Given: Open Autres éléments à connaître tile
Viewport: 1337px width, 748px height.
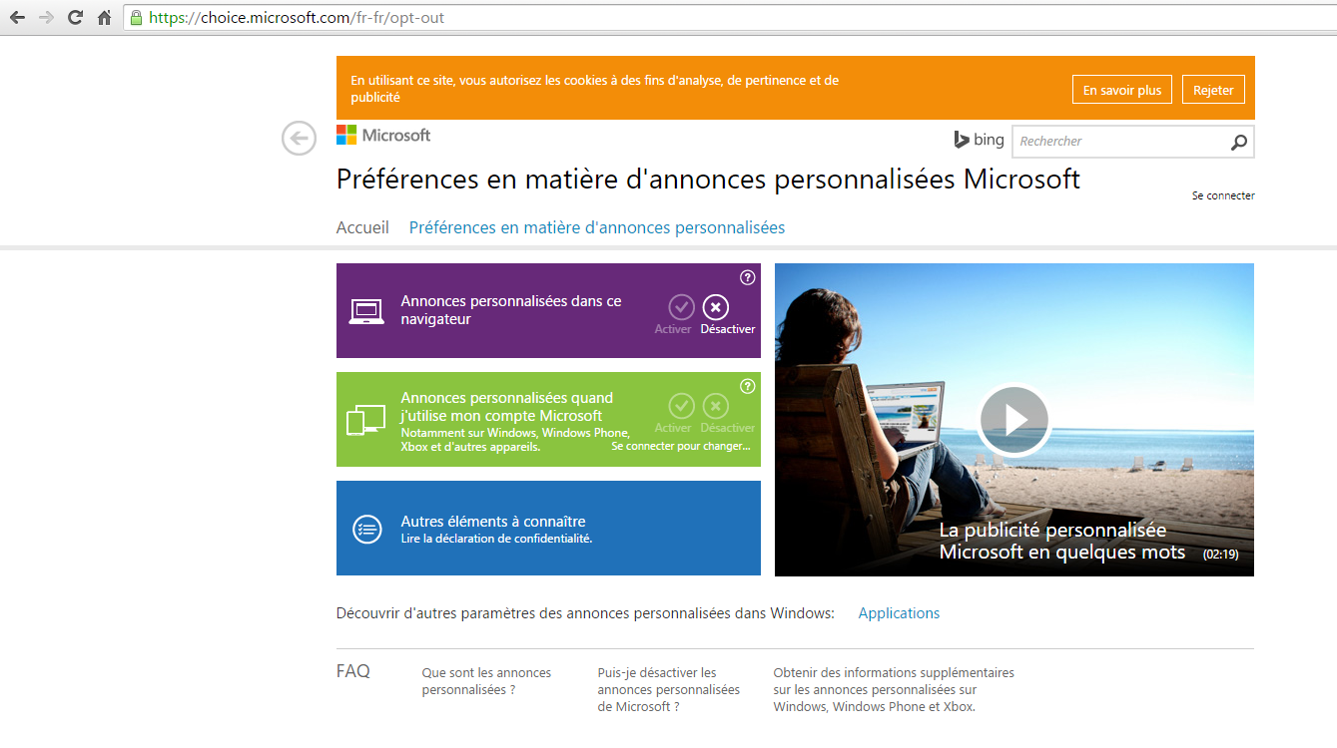Looking at the screenshot, I should click(548, 528).
